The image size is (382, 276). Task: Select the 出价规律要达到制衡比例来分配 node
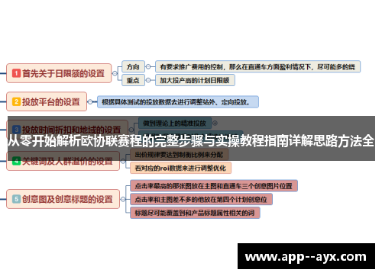pyautogui.click(x=180, y=155)
